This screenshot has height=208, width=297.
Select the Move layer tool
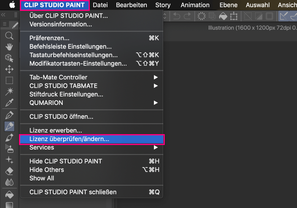(9, 69)
